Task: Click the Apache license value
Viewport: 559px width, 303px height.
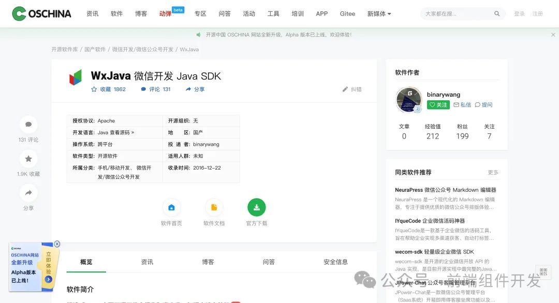Action: click(x=106, y=120)
